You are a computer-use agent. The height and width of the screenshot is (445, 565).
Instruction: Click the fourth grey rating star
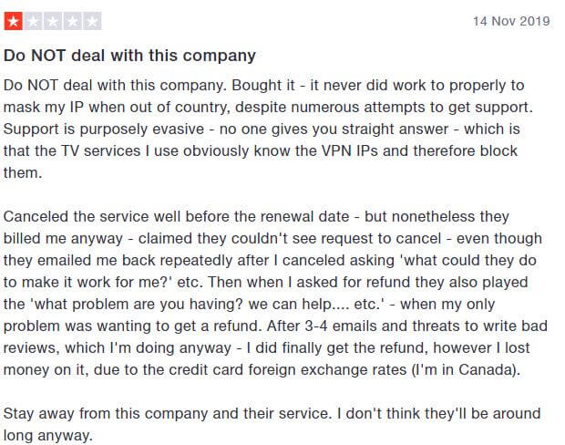coord(72,21)
